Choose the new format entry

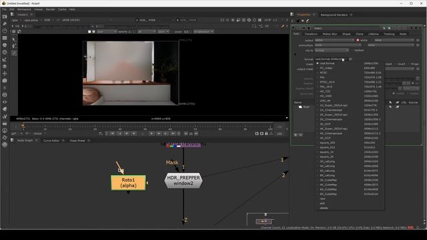349,199
